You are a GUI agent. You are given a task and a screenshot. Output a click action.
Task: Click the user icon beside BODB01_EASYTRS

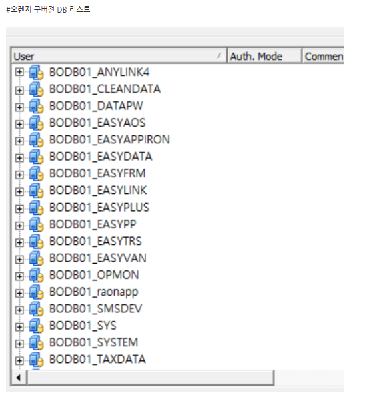click(x=36, y=242)
